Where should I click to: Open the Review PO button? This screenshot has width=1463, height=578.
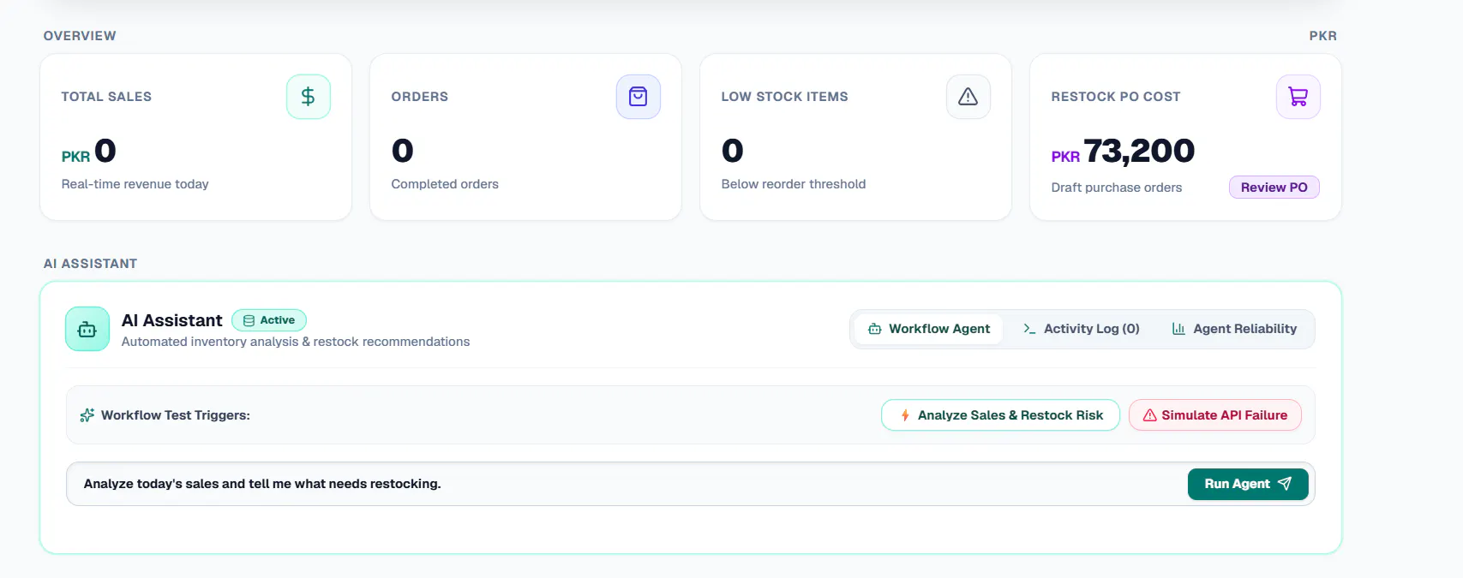[1274, 188]
